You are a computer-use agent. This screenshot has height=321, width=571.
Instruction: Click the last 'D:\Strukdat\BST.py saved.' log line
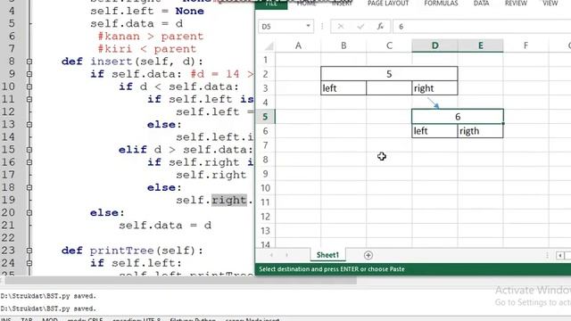coord(48,309)
